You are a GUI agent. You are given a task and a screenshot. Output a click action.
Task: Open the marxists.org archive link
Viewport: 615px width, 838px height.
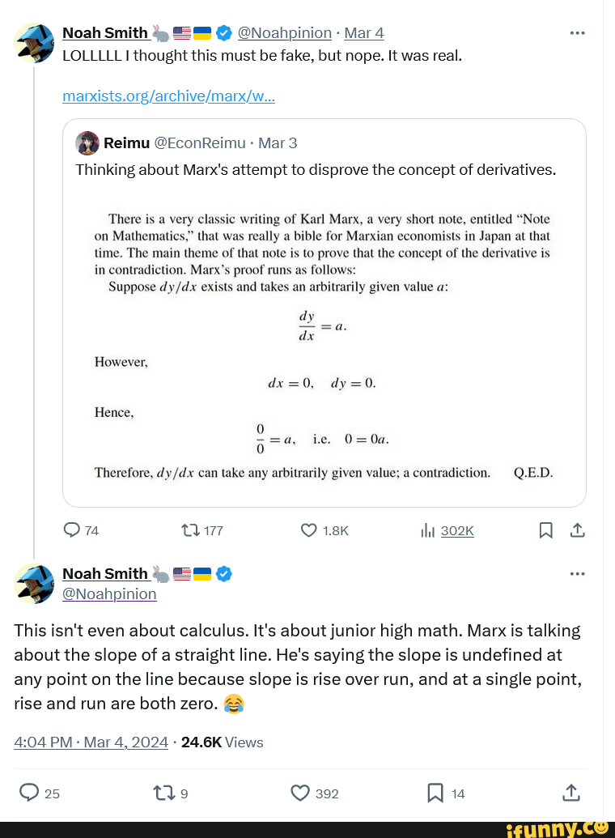[168, 96]
